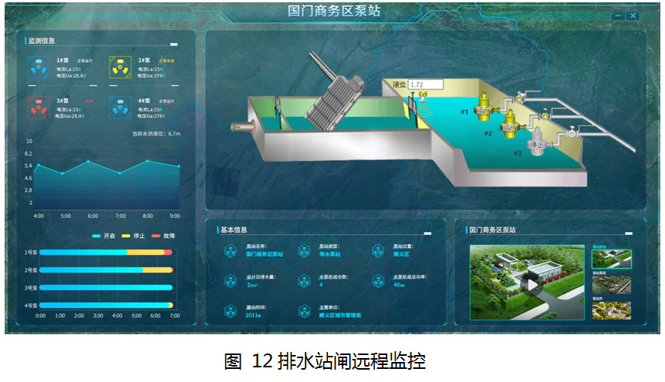Collapse the 基本信息 panel
This screenshot has width=665, height=382.
click(x=427, y=232)
